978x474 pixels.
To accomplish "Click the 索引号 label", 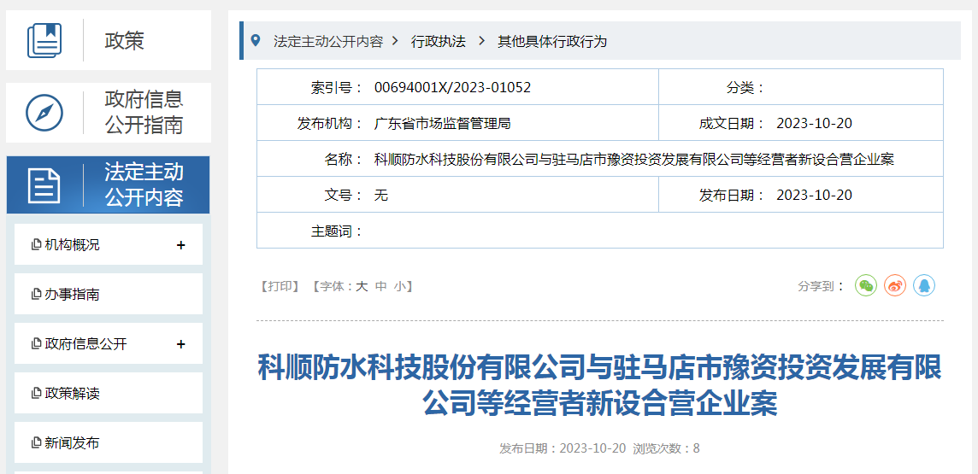I will 338,87.
